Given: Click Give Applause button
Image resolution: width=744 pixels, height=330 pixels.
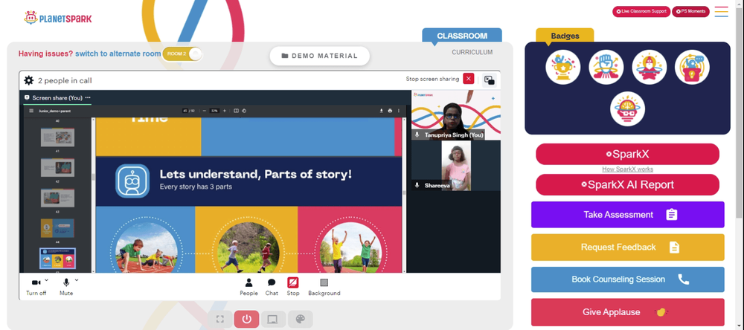Looking at the screenshot, I should pos(627,312).
